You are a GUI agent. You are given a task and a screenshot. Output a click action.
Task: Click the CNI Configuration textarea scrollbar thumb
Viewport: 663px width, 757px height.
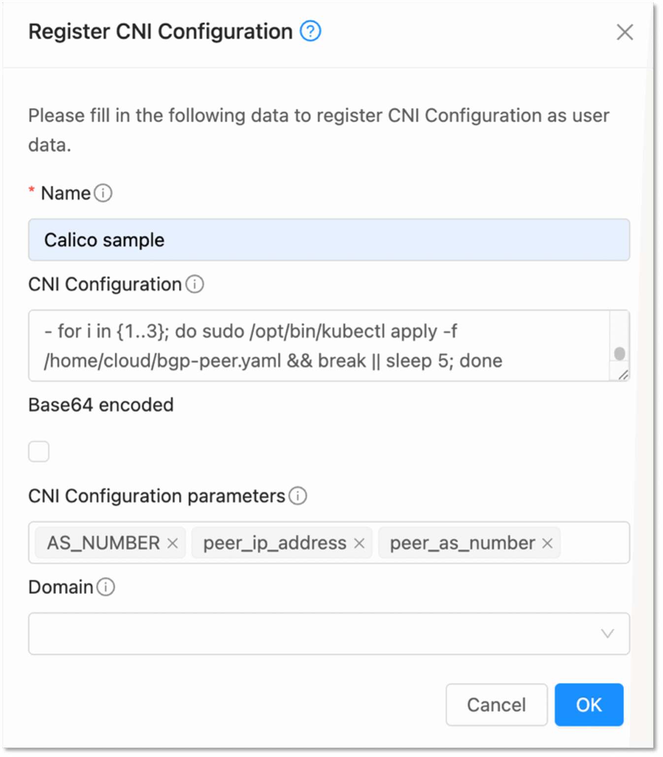point(620,353)
